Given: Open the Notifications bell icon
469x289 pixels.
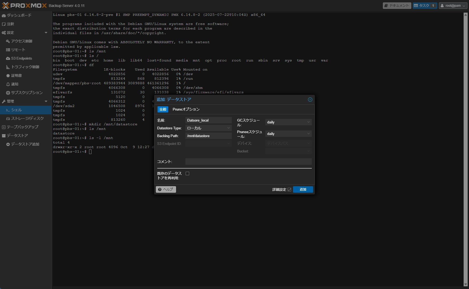Looking at the screenshot, I should click(x=8, y=84).
